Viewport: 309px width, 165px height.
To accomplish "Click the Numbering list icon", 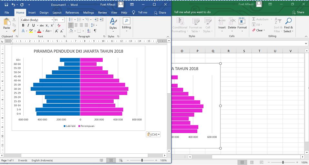I will point(79,19).
